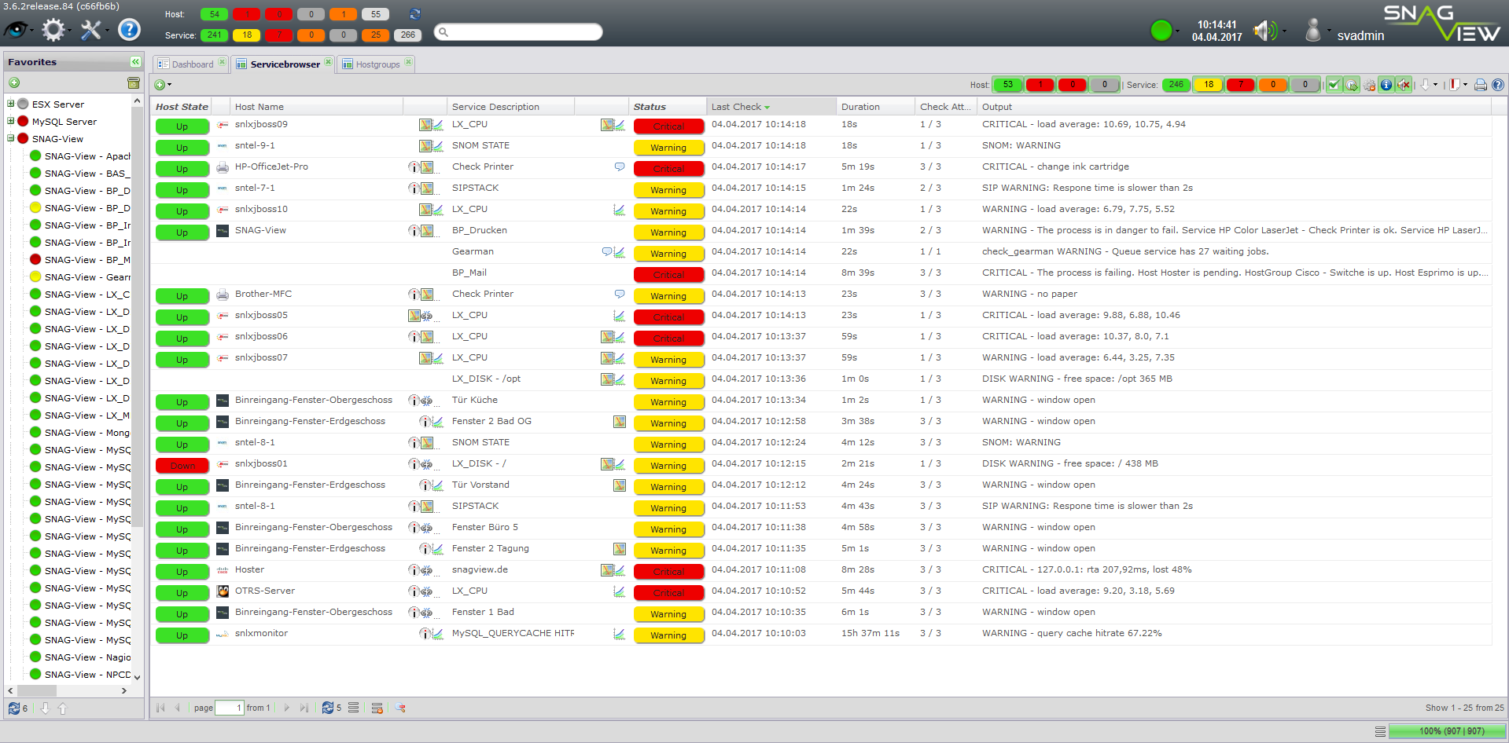
Task: Open the gear configuration menu
Action: (x=53, y=30)
